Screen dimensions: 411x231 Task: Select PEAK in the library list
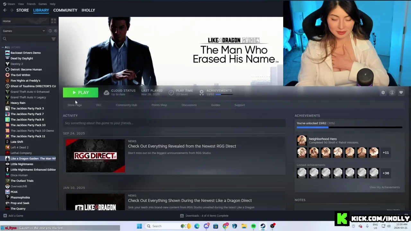[x=14, y=192]
